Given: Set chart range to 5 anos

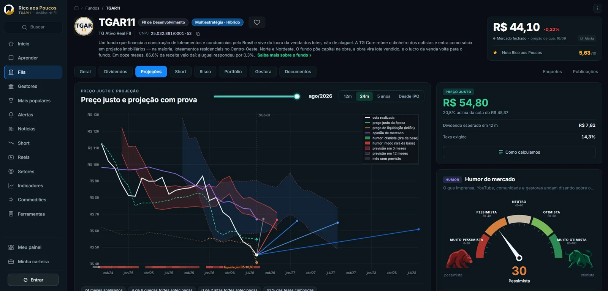Looking at the screenshot, I should click(x=384, y=96).
